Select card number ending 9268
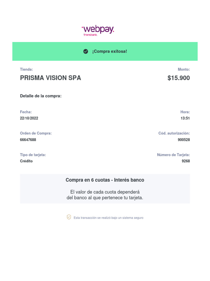Screen dimensions: 210x281 tap(186, 161)
